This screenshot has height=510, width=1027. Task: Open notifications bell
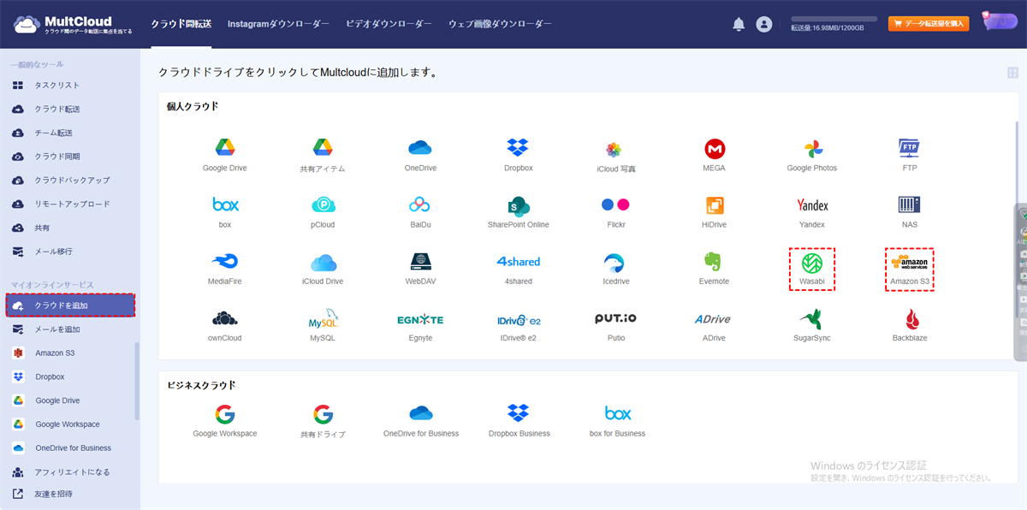pyautogui.click(x=739, y=25)
